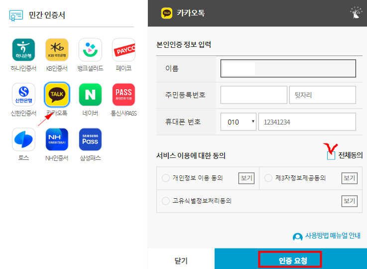Pick the 통신사PASS icon
This screenshot has width=367, height=269.
pyautogui.click(x=124, y=95)
